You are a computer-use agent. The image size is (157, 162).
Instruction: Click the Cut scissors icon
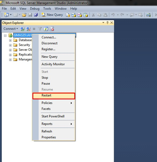(93, 15)
